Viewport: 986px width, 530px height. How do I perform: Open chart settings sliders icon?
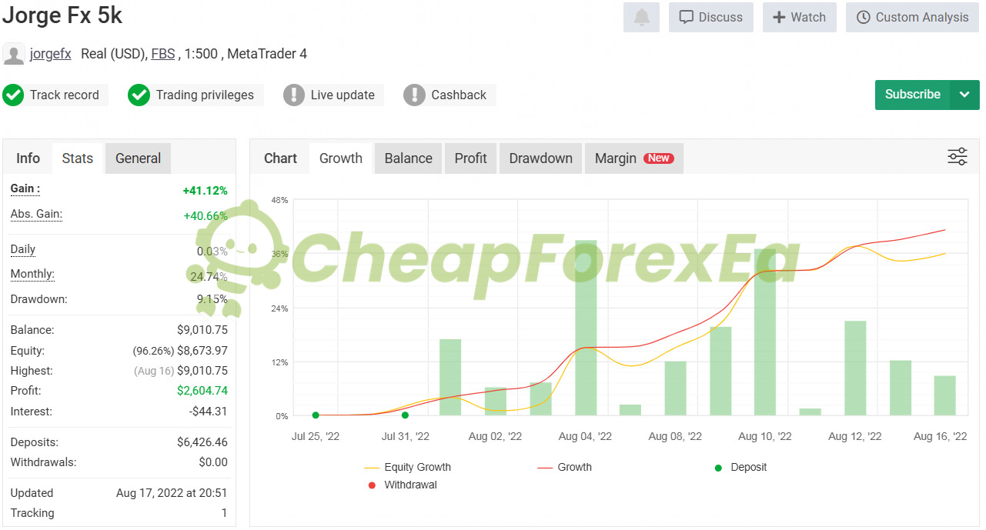pyautogui.click(x=958, y=157)
